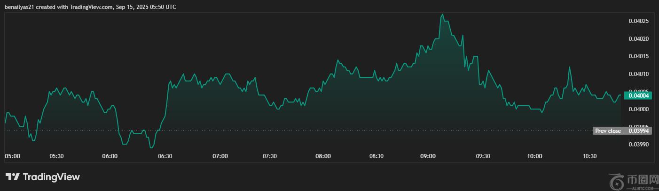Screen dimensions: 659x191
Task: Select the 10:30 time axis label
Action: click(x=589, y=156)
